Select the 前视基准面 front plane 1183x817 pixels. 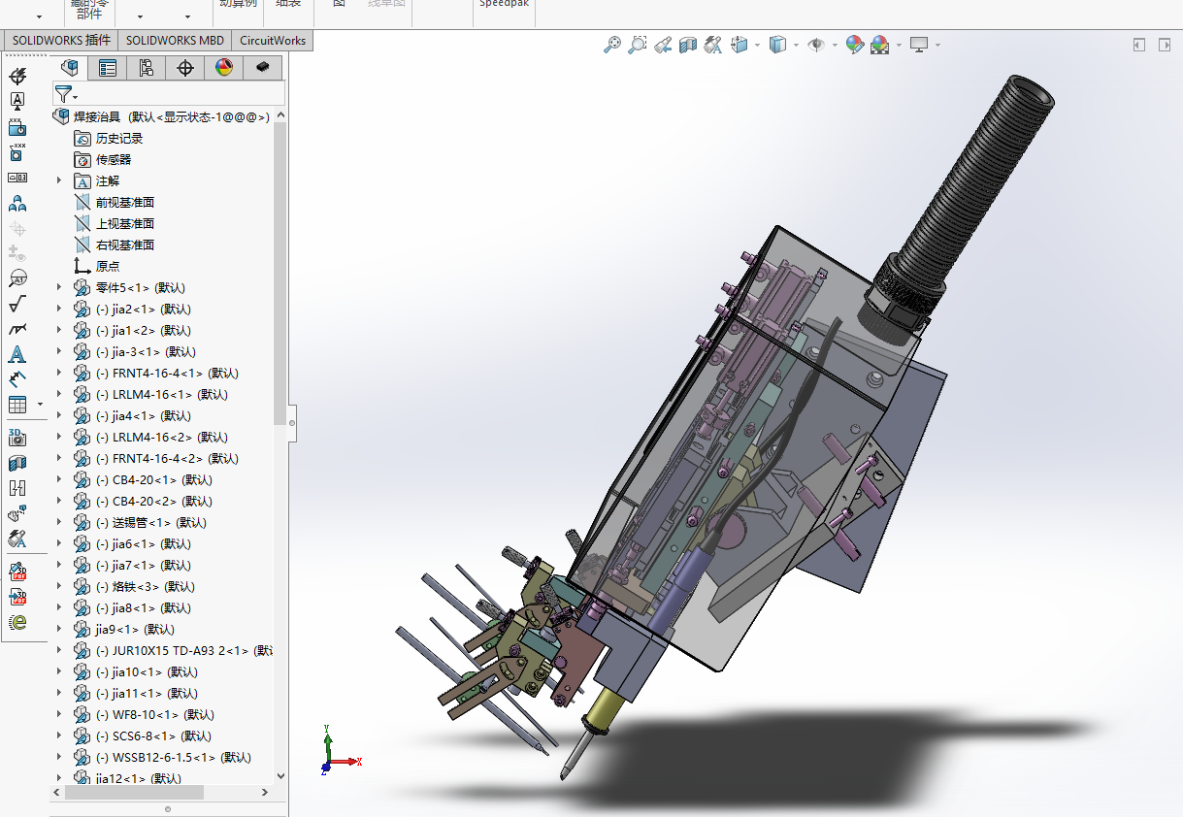[x=124, y=203]
